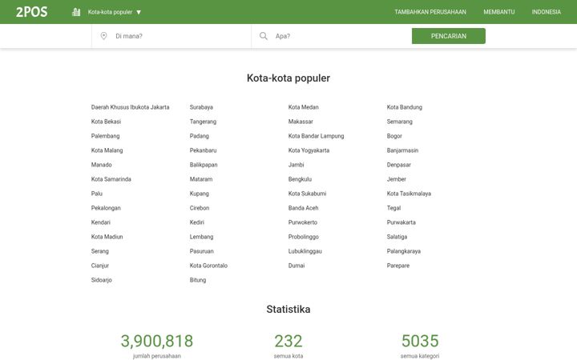Go to Semarang city page

click(x=400, y=122)
